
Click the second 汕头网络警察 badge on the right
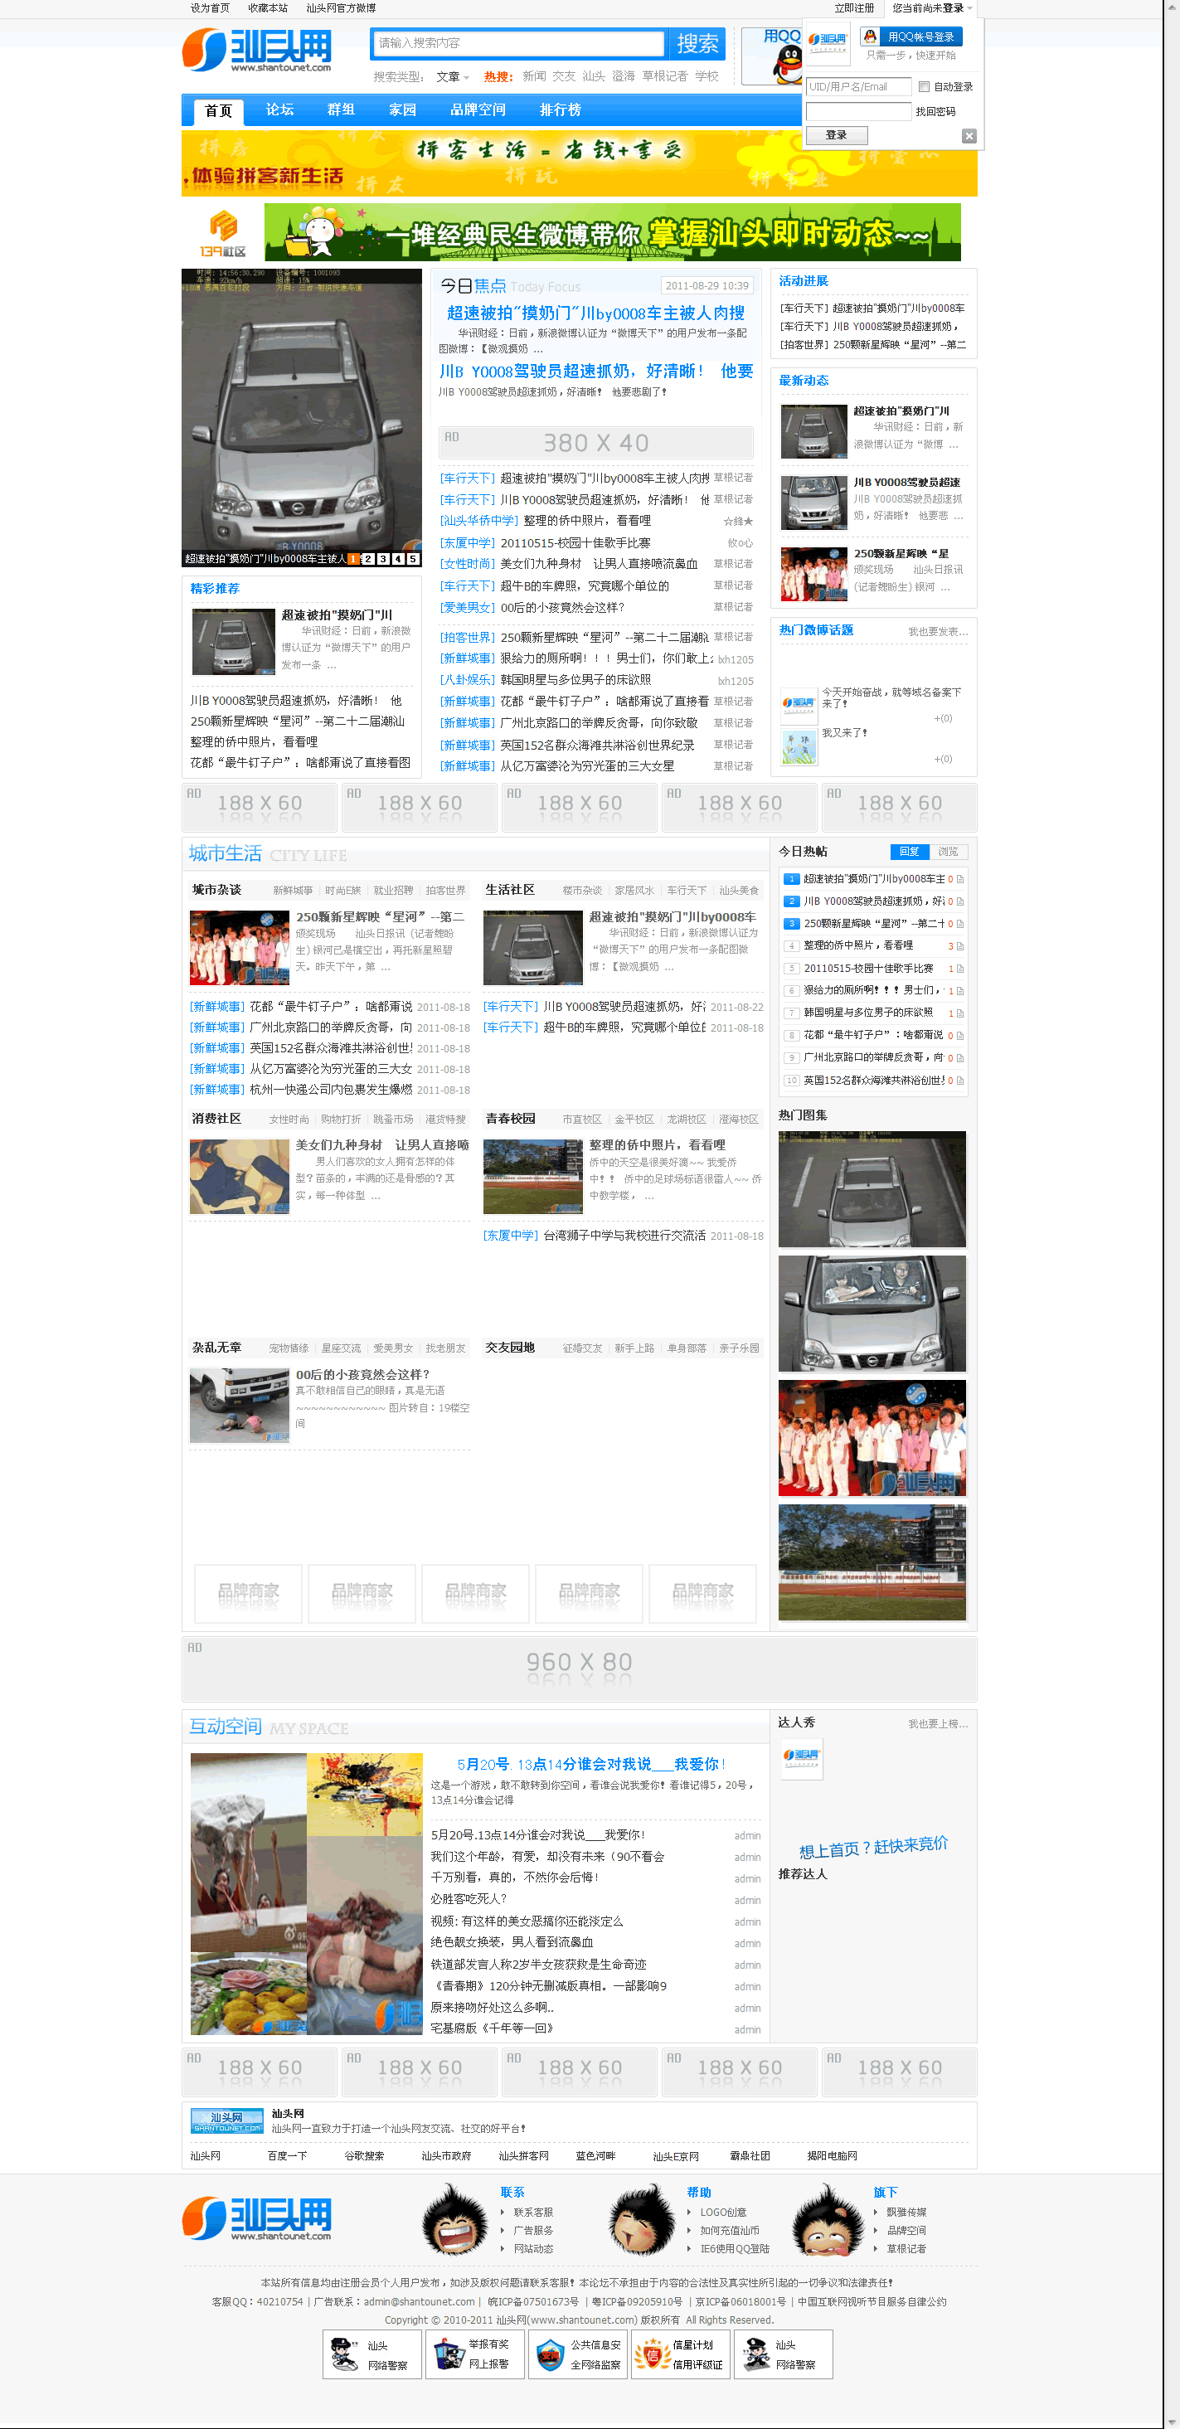(x=783, y=2354)
